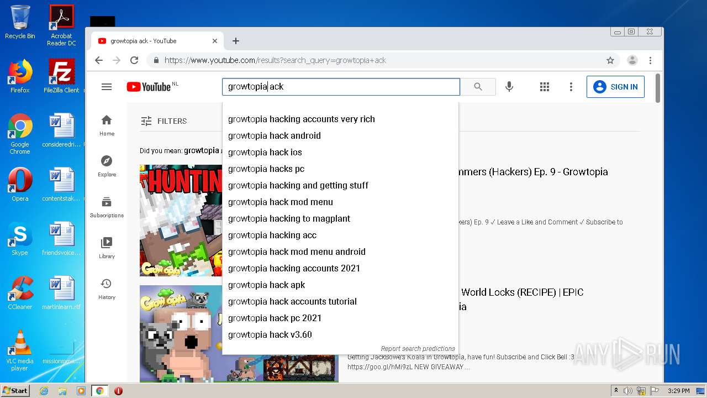
Task: Close the growtopia ack YouTube tab
Action: 215,41
